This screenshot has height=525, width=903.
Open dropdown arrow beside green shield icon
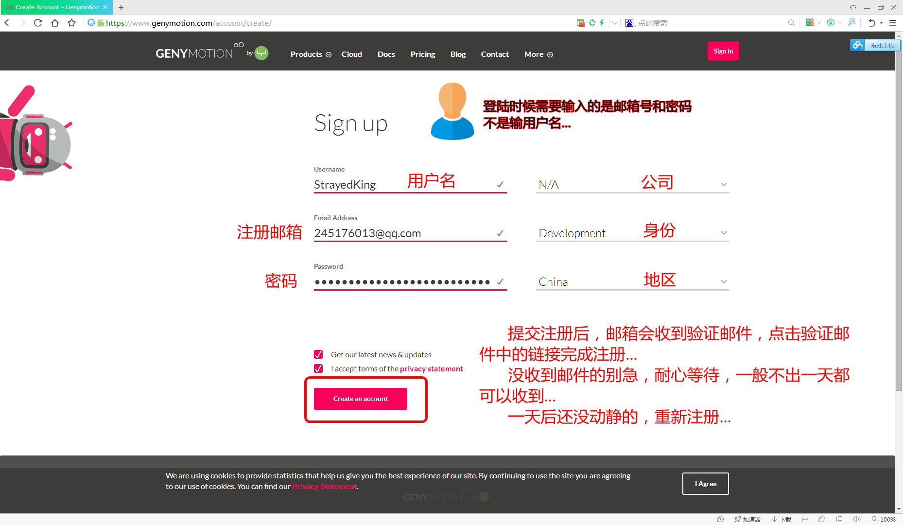[x=840, y=23]
